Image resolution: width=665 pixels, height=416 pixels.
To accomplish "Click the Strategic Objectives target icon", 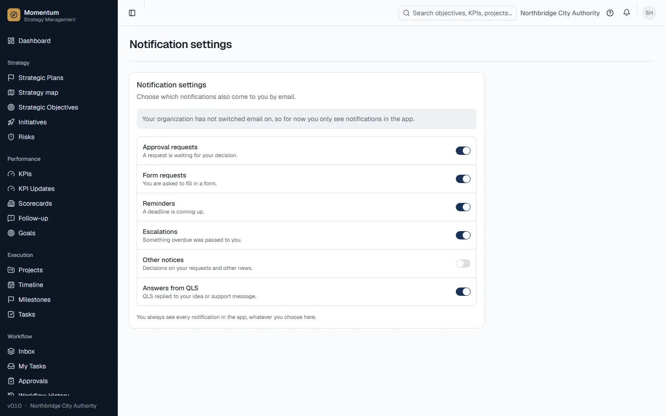I will point(11,107).
